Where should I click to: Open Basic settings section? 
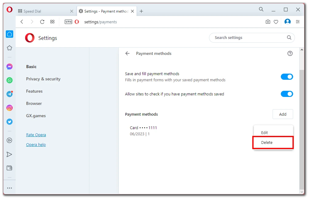pyautogui.click(x=31, y=67)
